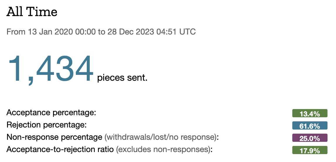Click the green 13.4% badge

310,113
